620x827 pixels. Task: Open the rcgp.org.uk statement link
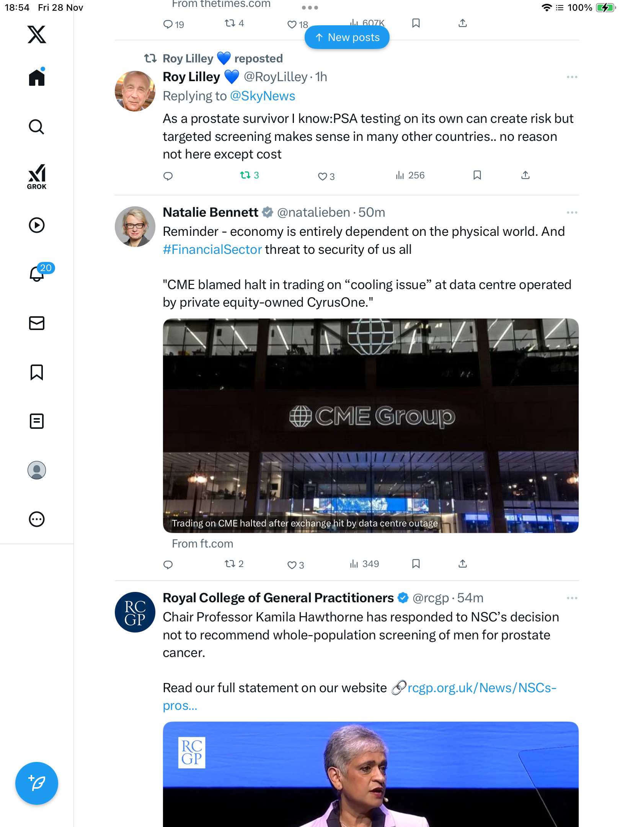click(x=481, y=688)
